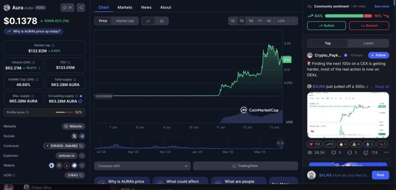Switch chart to line view
Image resolution: width=396 pixels, height=190 pixels.
click(x=148, y=21)
